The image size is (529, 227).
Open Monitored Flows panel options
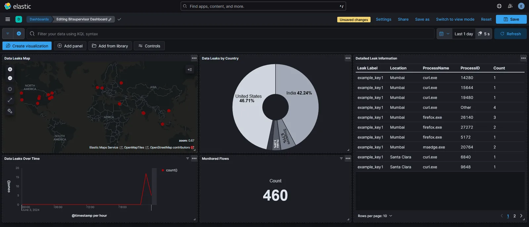pyautogui.click(x=348, y=159)
